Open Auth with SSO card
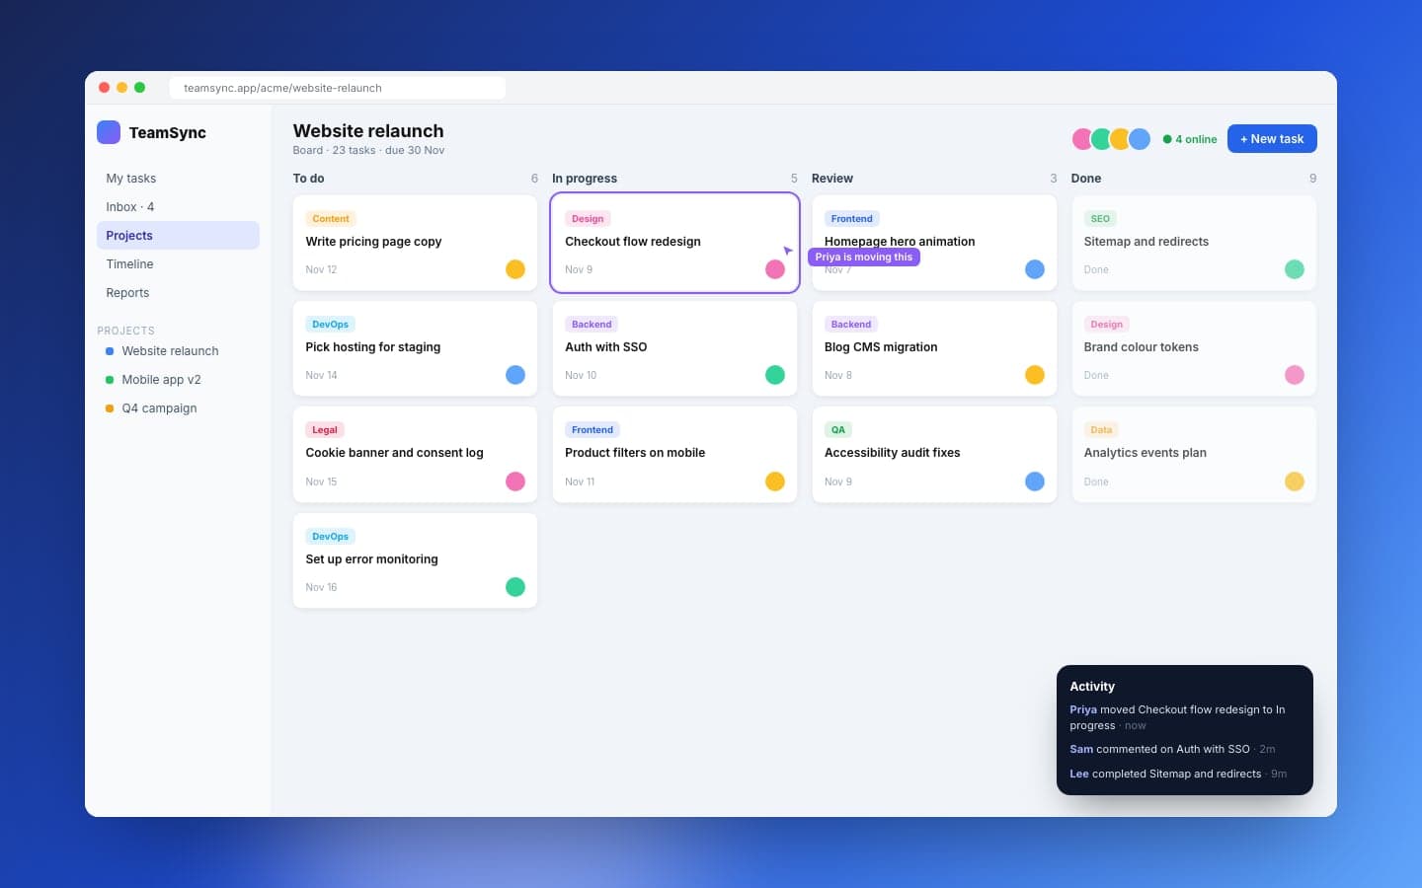The height and width of the screenshot is (888, 1422). [x=674, y=348]
